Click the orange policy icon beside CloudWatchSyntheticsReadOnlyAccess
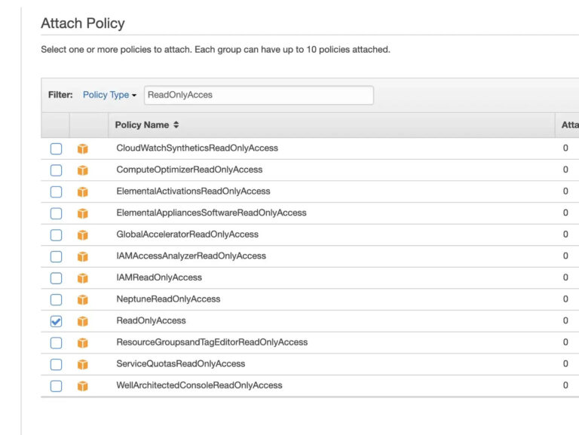The height and width of the screenshot is (435, 579). [x=83, y=149]
